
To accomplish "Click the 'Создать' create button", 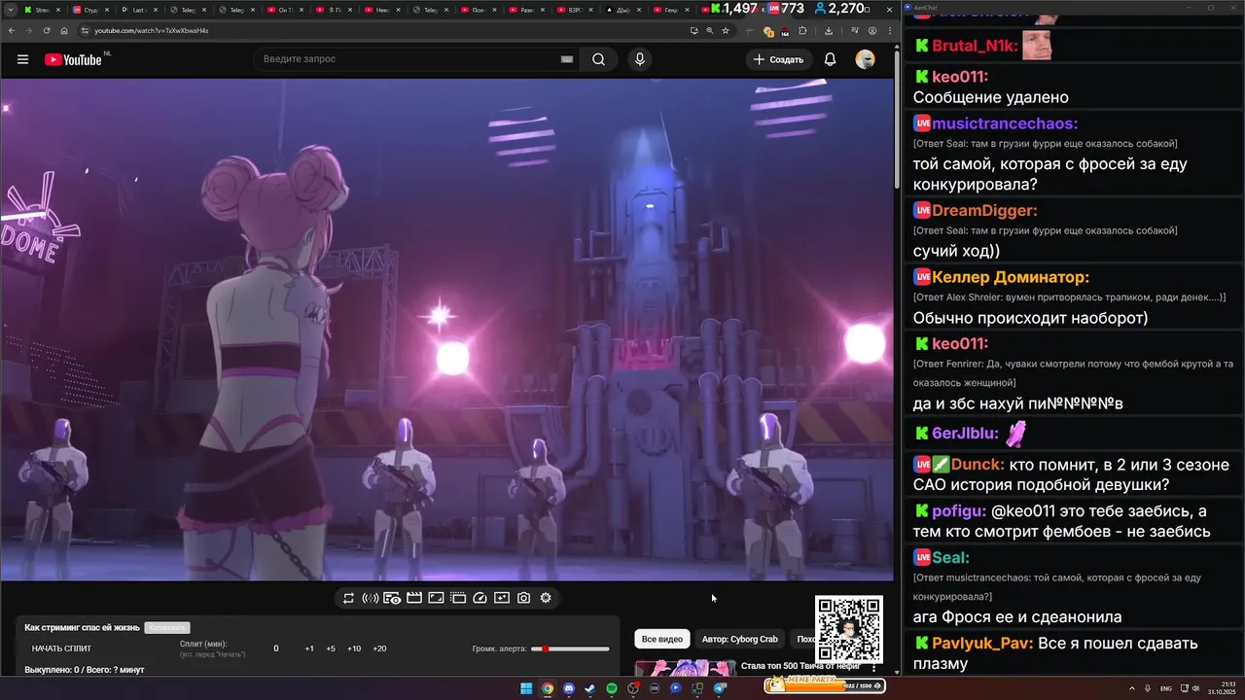I will 777,59.
